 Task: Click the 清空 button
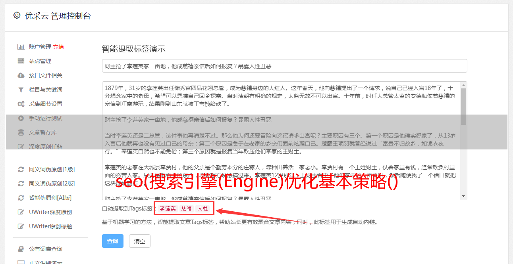click(139, 241)
